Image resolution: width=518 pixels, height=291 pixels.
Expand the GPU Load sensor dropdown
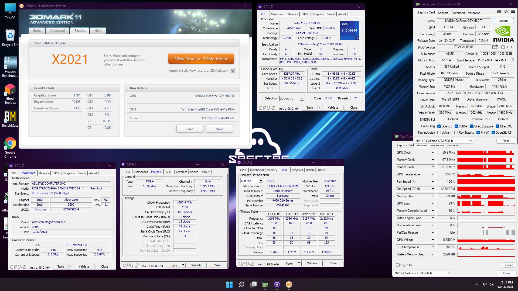coord(433,203)
